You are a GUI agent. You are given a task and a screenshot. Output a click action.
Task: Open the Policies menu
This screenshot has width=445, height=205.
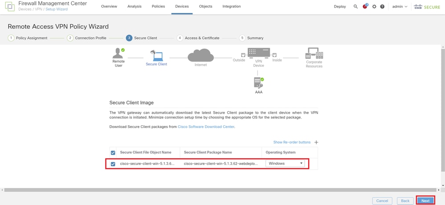pyautogui.click(x=159, y=6)
